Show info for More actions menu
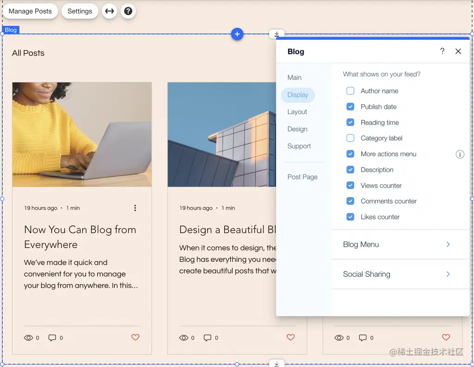The height and width of the screenshot is (367, 474). (460, 154)
